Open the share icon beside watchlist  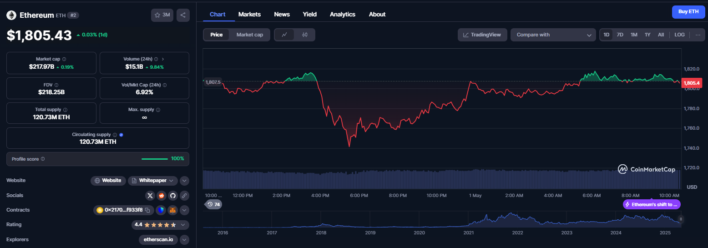[183, 15]
